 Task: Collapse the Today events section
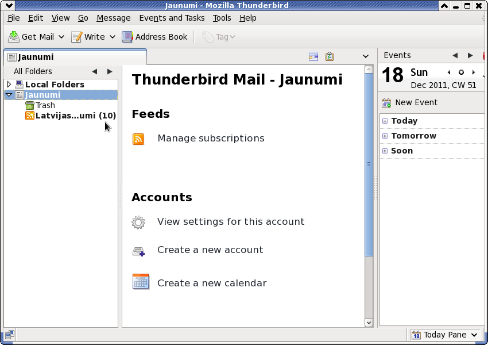click(x=385, y=121)
